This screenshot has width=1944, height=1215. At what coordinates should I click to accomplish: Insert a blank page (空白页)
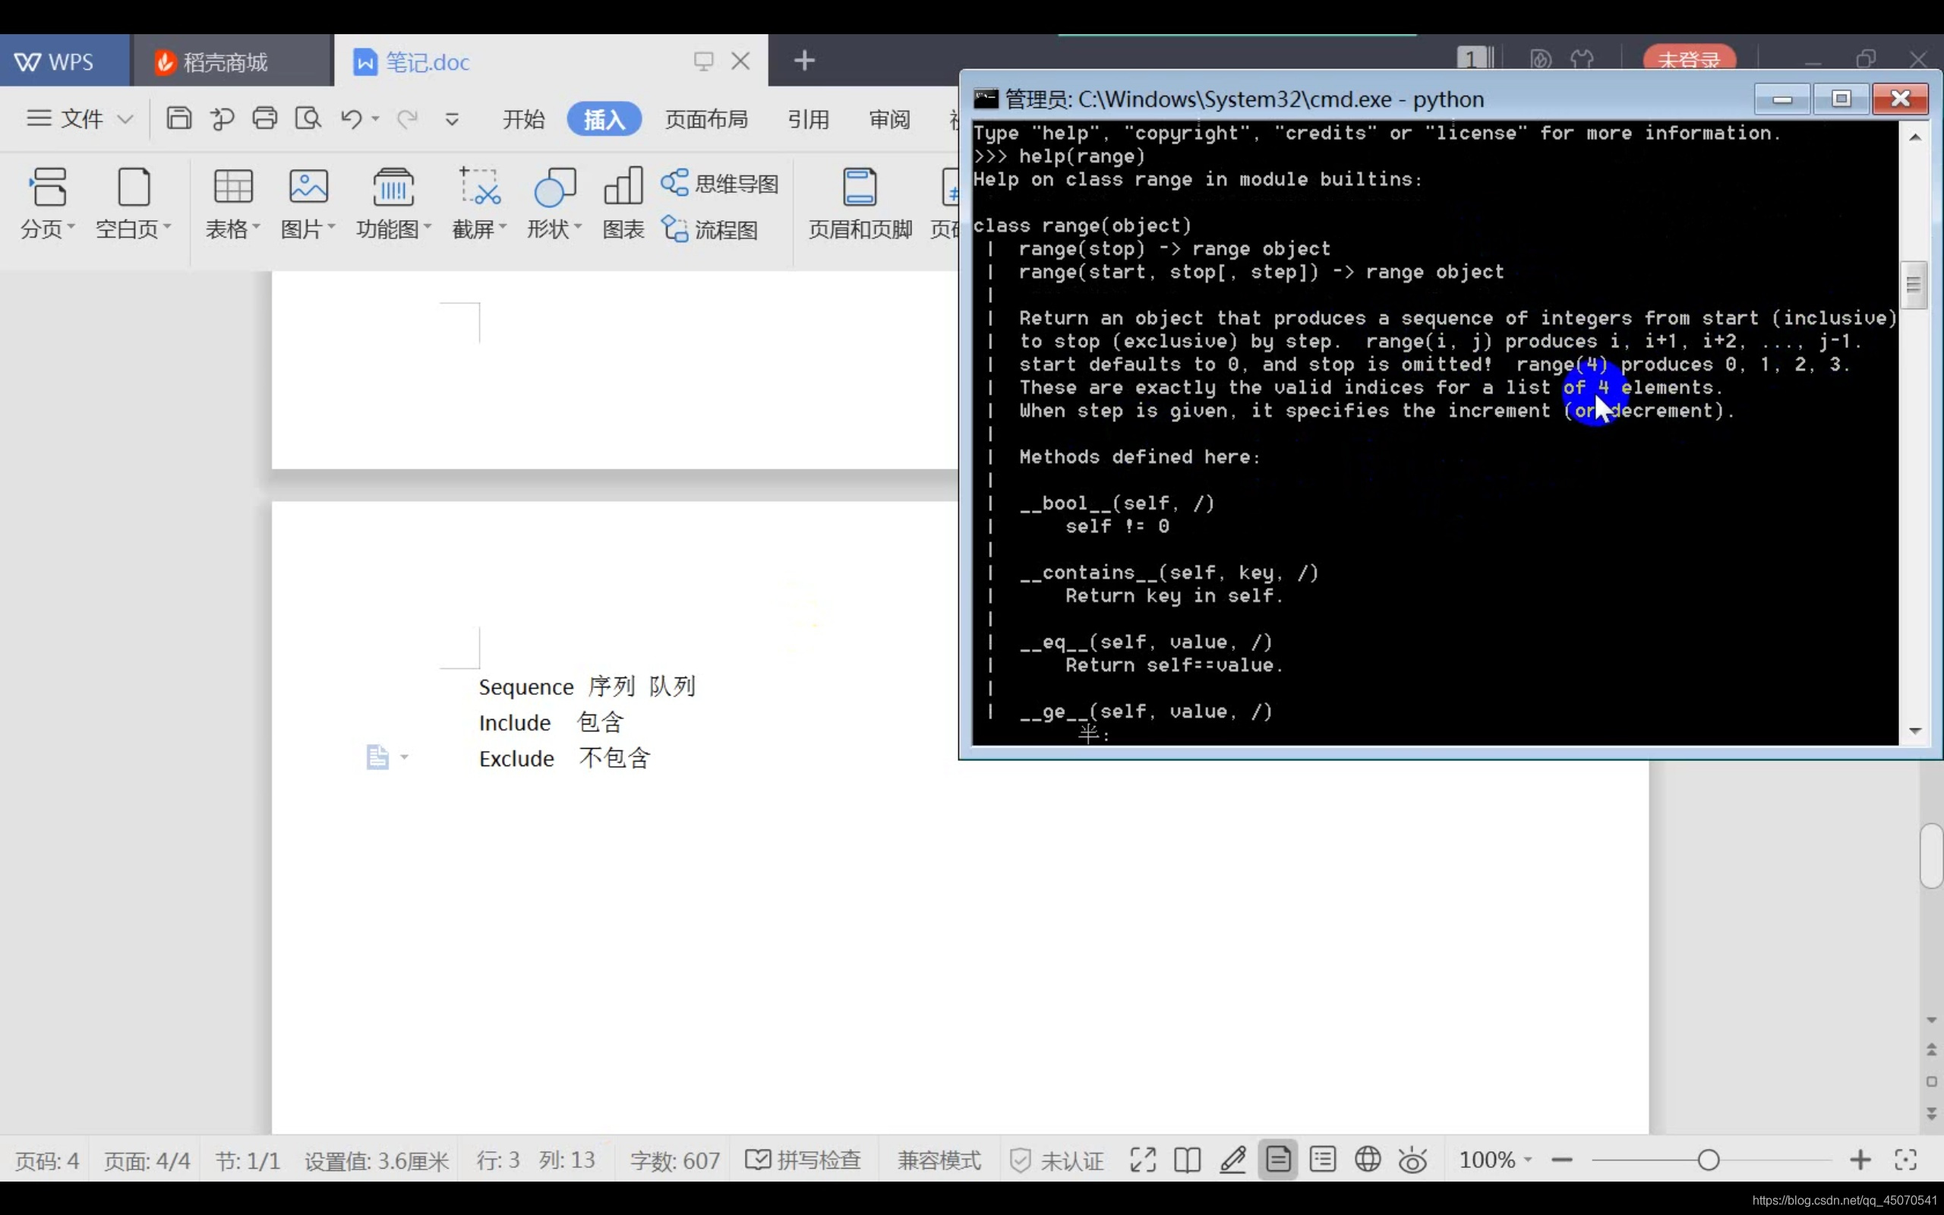[134, 201]
